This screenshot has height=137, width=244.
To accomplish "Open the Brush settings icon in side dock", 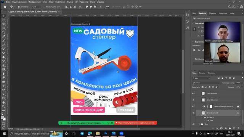I will click(188, 21).
